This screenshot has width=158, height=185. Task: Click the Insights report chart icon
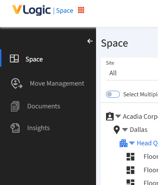15,128
